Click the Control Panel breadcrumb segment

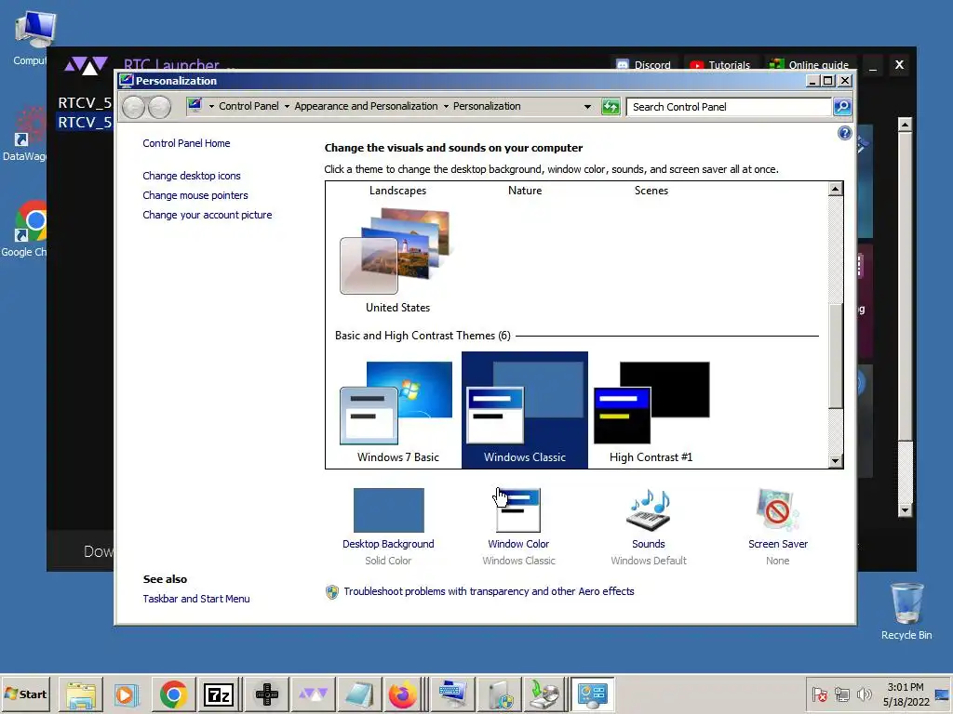[x=248, y=106]
